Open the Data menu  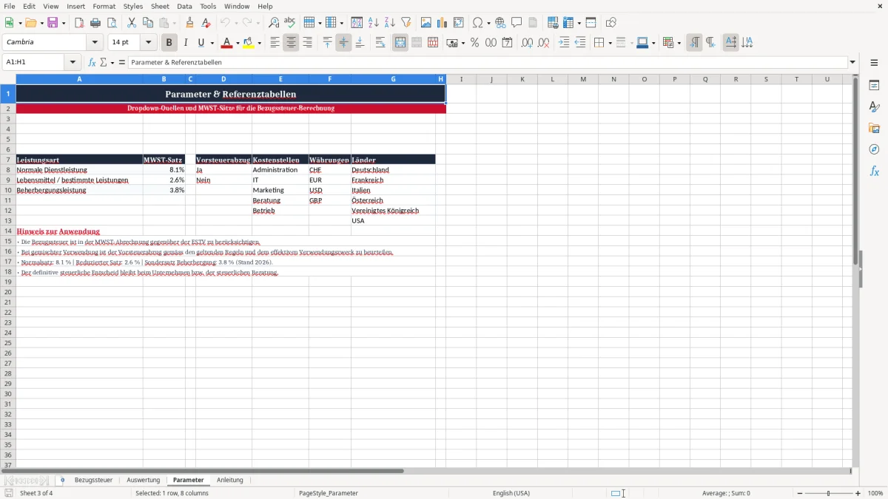pyautogui.click(x=184, y=6)
